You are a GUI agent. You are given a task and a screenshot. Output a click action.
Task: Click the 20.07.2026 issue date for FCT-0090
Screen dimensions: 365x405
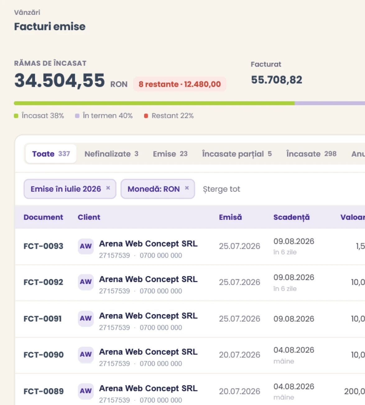[x=239, y=355]
